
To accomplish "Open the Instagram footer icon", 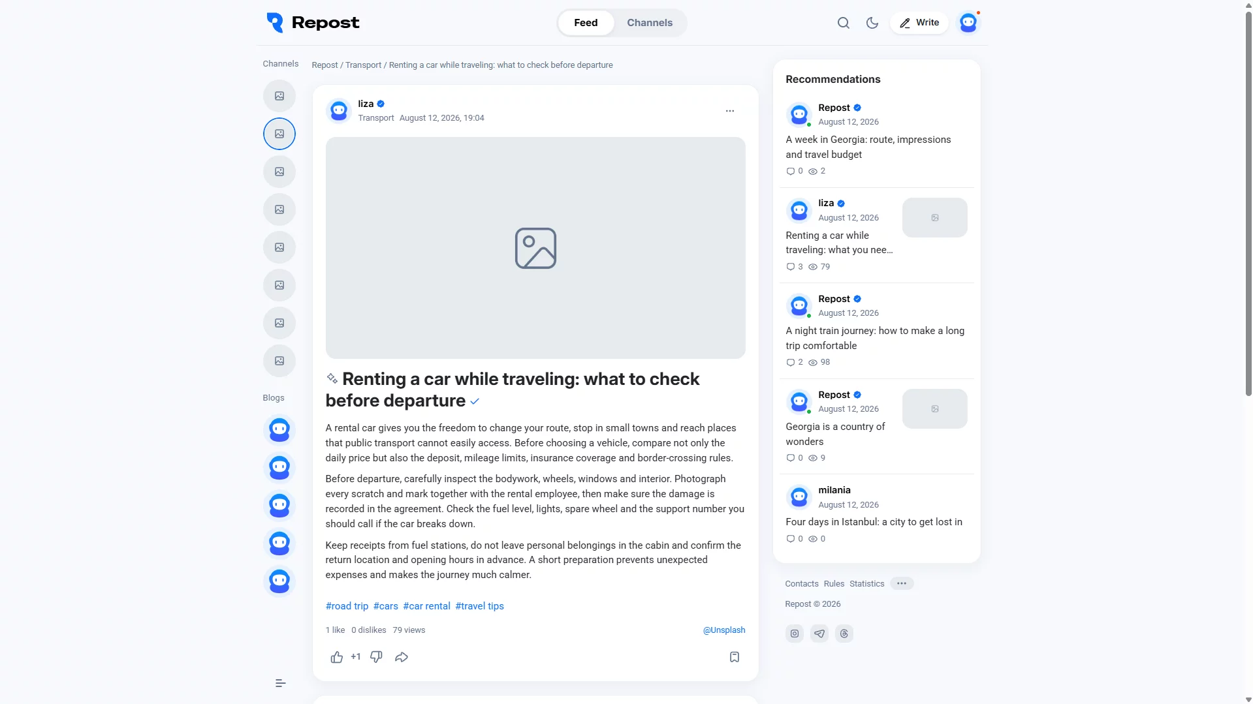I will 794,634.
